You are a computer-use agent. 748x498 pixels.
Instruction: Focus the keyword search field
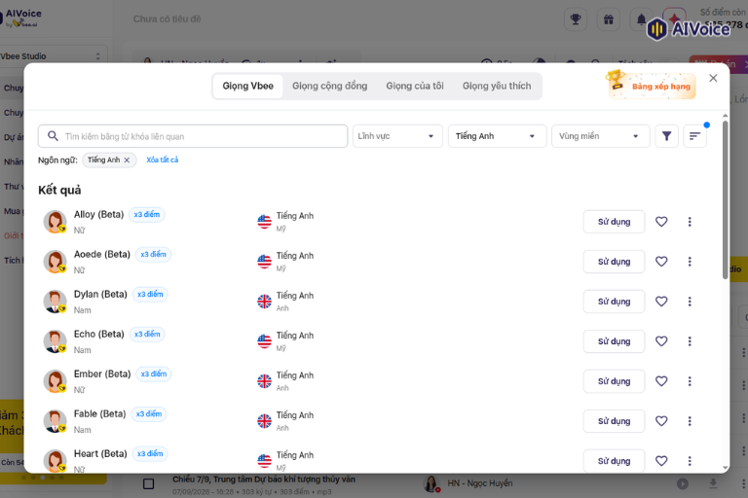[x=193, y=136]
